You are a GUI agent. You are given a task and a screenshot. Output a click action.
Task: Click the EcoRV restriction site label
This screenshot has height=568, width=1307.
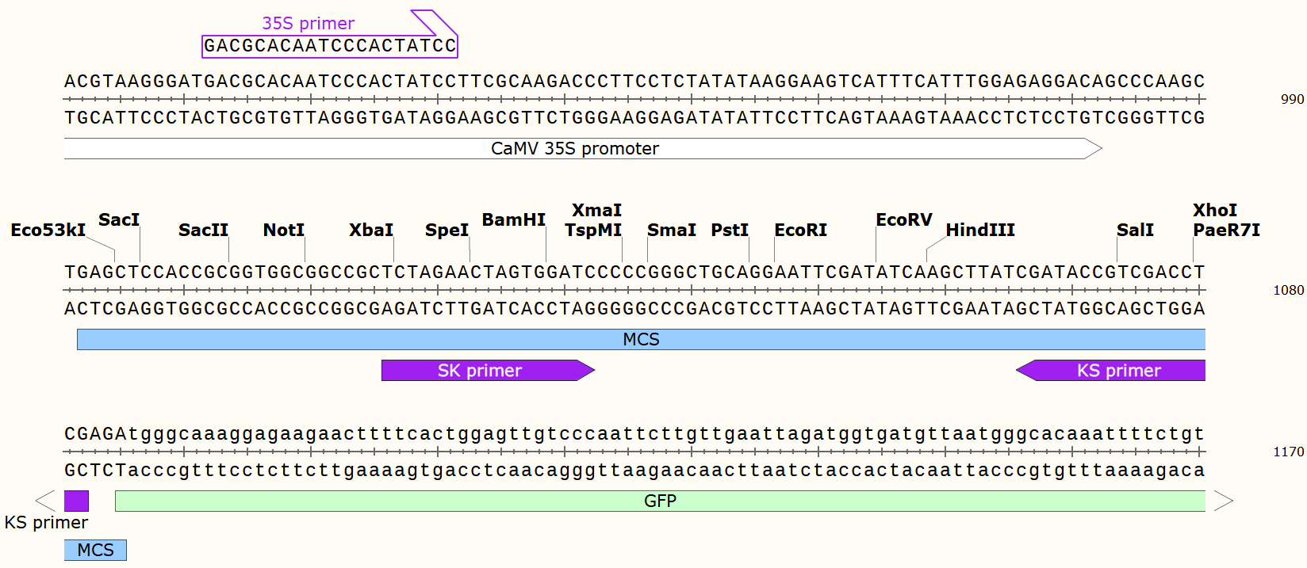coord(903,220)
